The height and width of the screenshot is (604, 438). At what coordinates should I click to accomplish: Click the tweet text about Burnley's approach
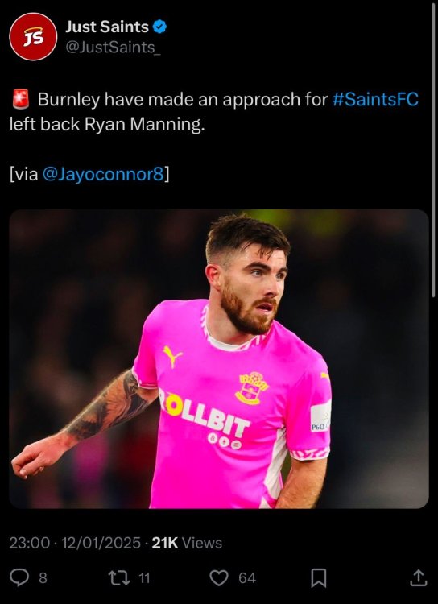pos(214,112)
